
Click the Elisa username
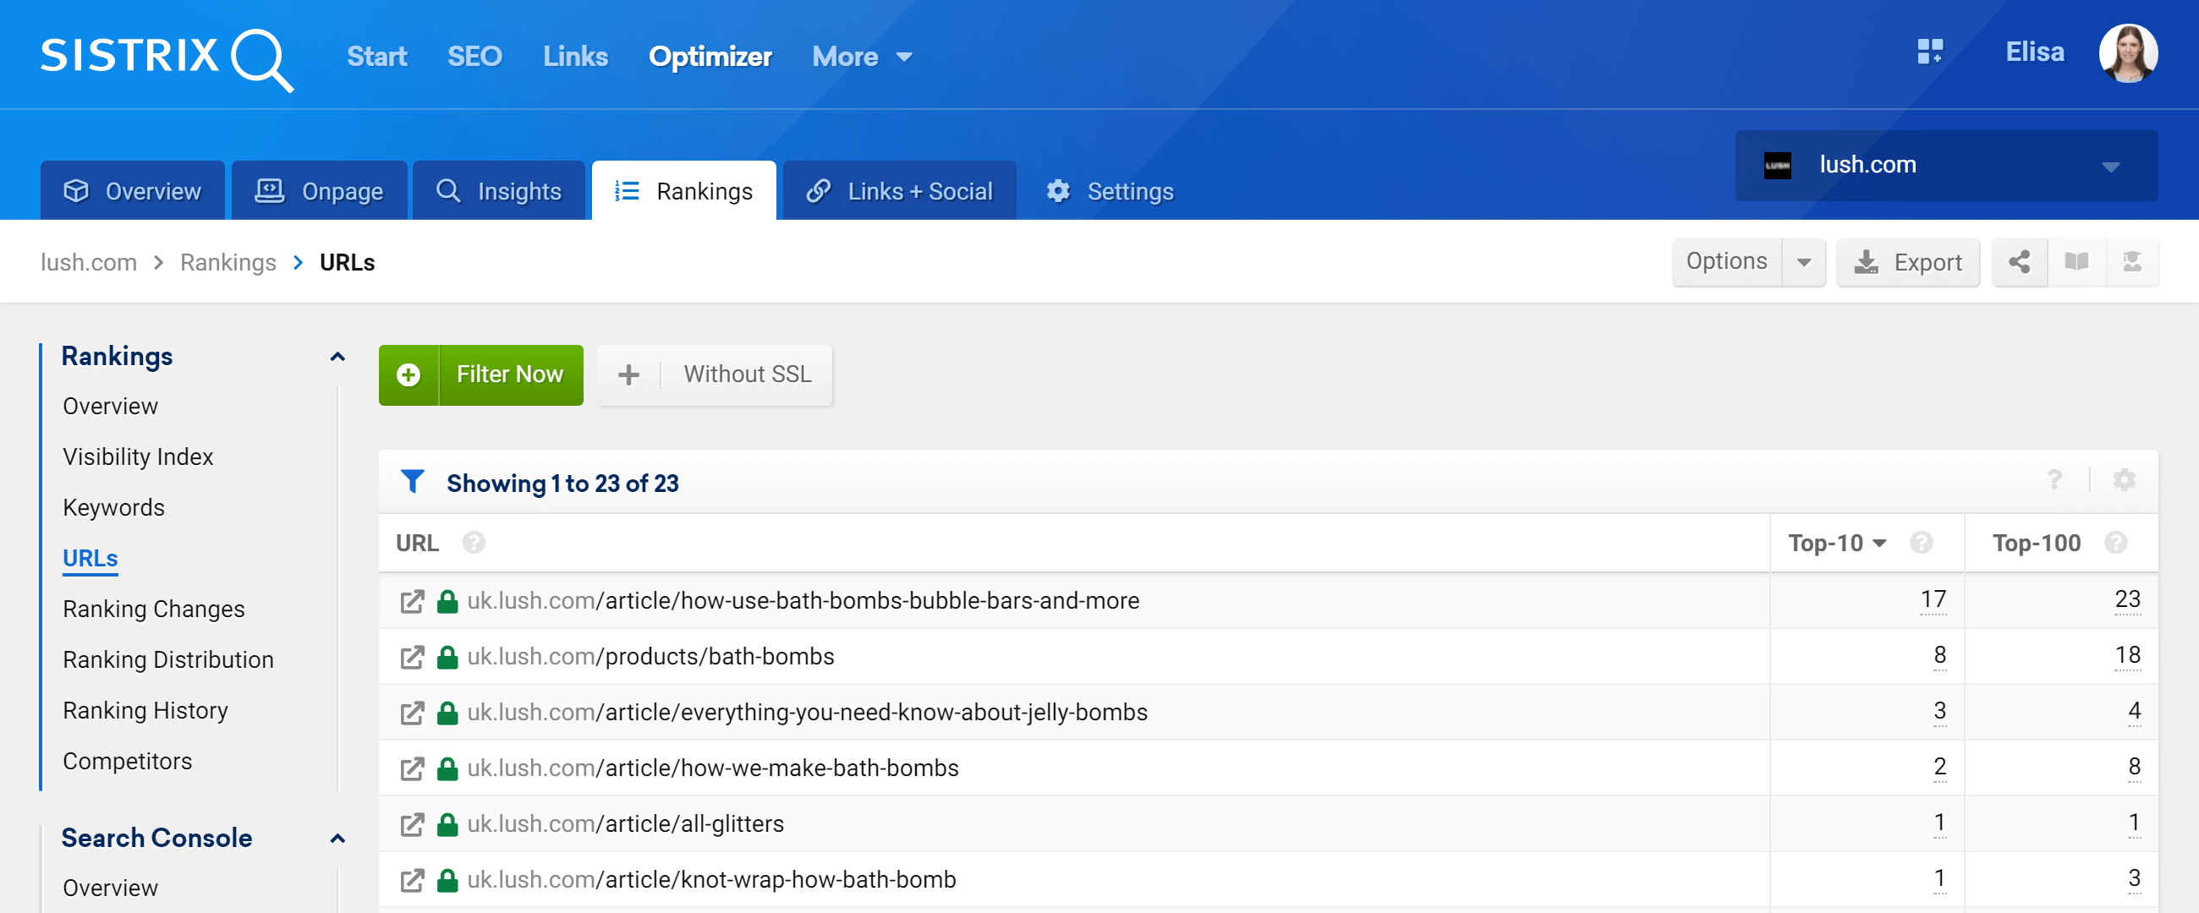click(2034, 52)
